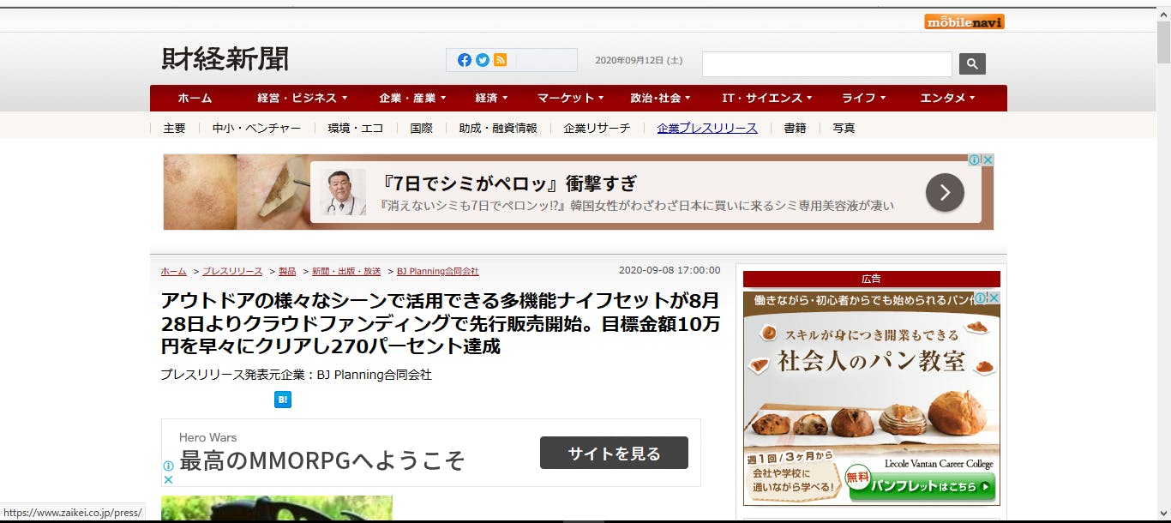Click the Hatena Bookmark B! icon
The height and width of the screenshot is (523, 1171).
coord(283,400)
